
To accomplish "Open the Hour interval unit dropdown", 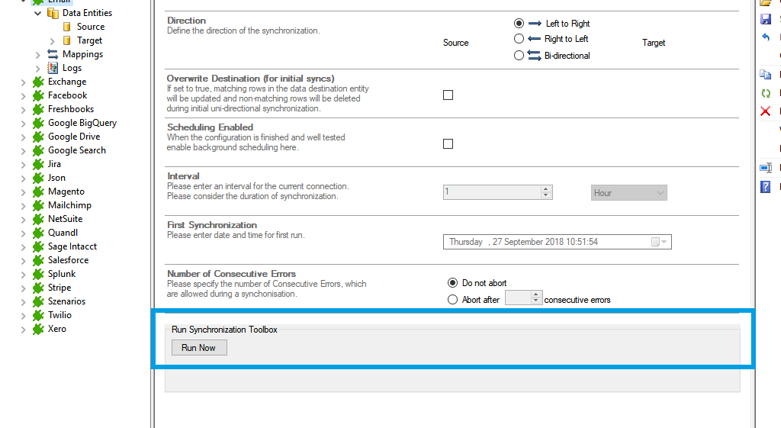I will (x=629, y=193).
